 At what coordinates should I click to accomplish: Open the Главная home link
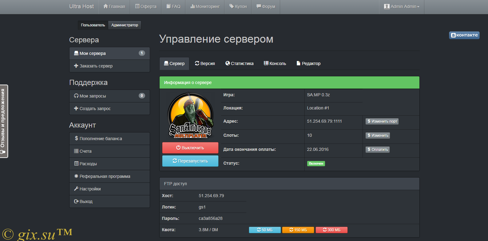114,6
